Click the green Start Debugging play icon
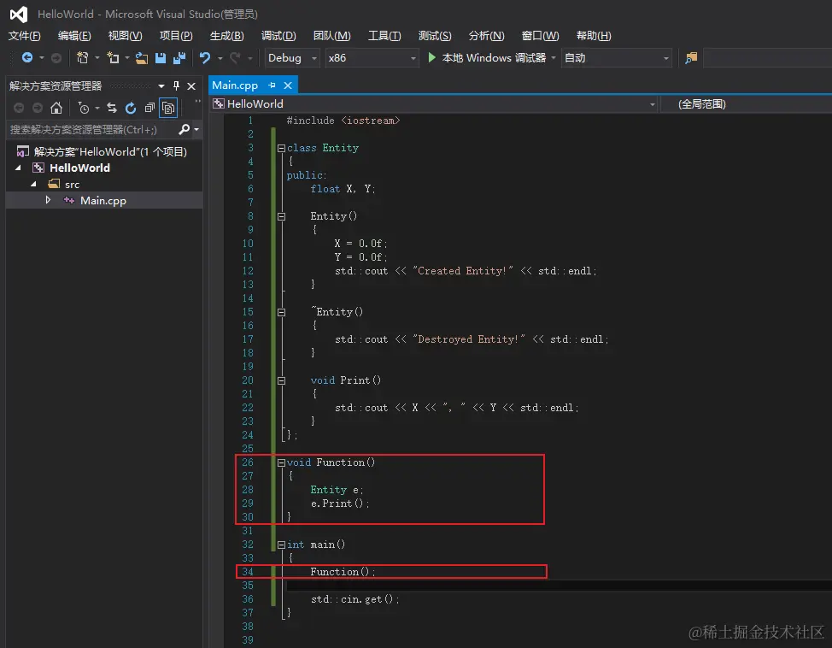Viewport: 832px width, 648px height. [x=432, y=57]
